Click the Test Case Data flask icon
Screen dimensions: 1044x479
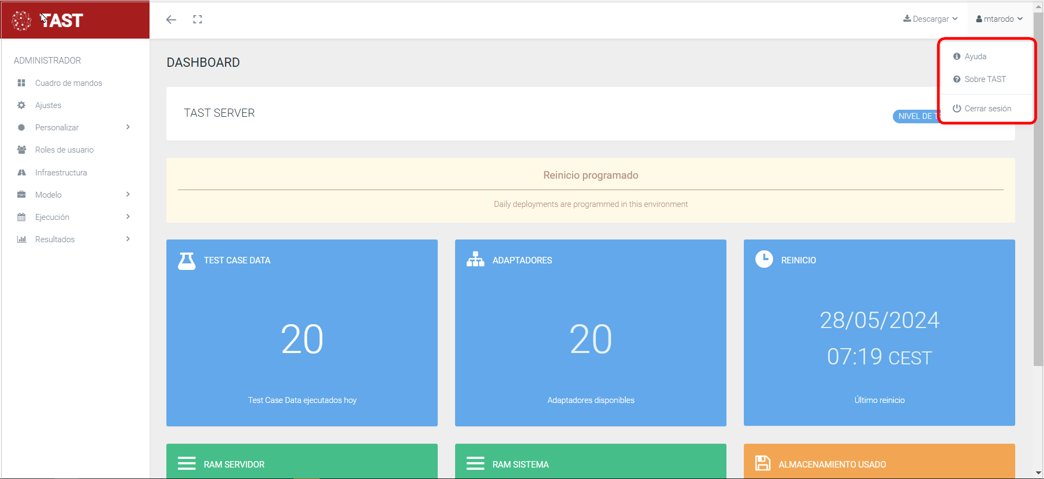187,261
